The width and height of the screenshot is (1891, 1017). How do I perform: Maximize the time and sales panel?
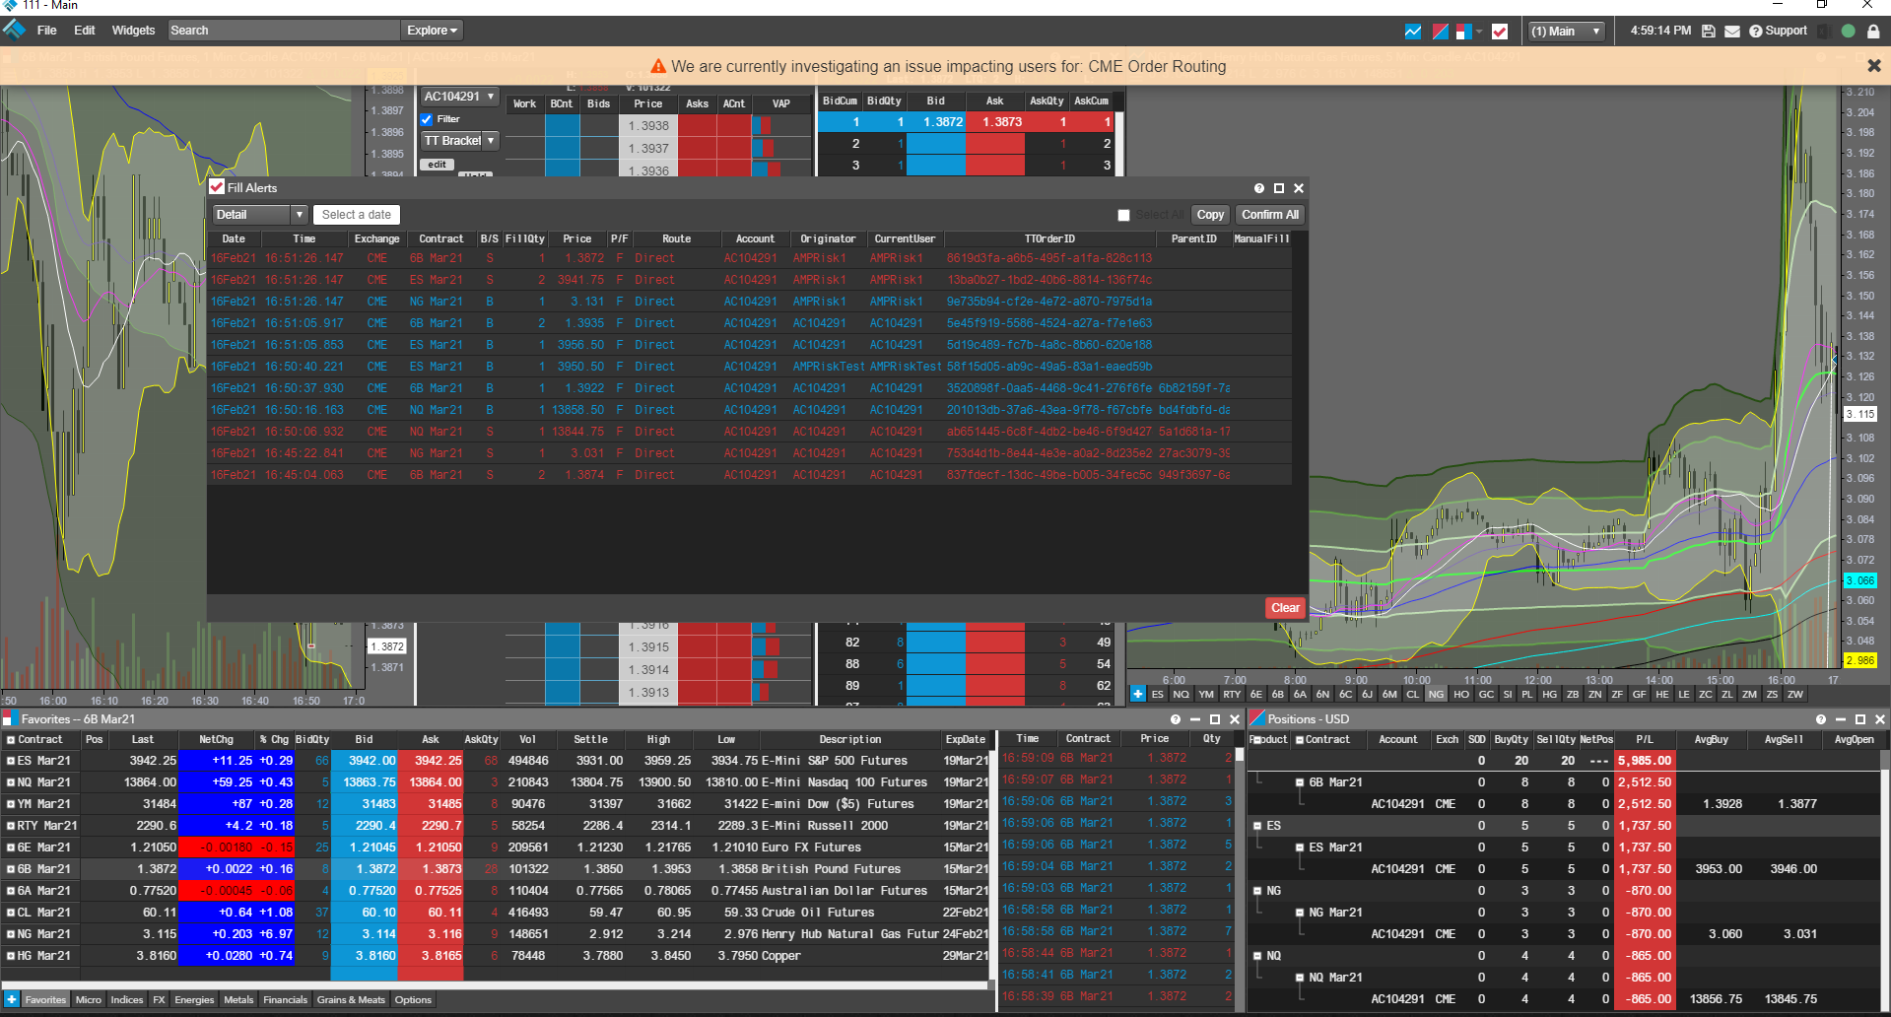[x=1215, y=719]
